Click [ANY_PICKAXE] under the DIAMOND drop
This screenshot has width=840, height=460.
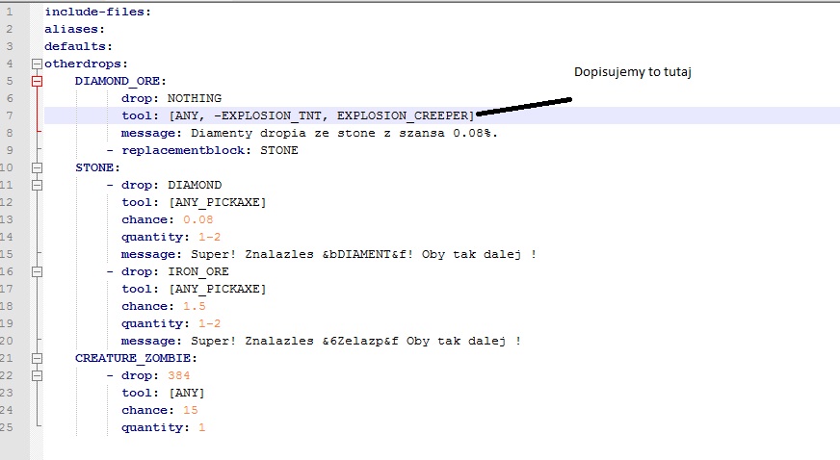tap(218, 202)
